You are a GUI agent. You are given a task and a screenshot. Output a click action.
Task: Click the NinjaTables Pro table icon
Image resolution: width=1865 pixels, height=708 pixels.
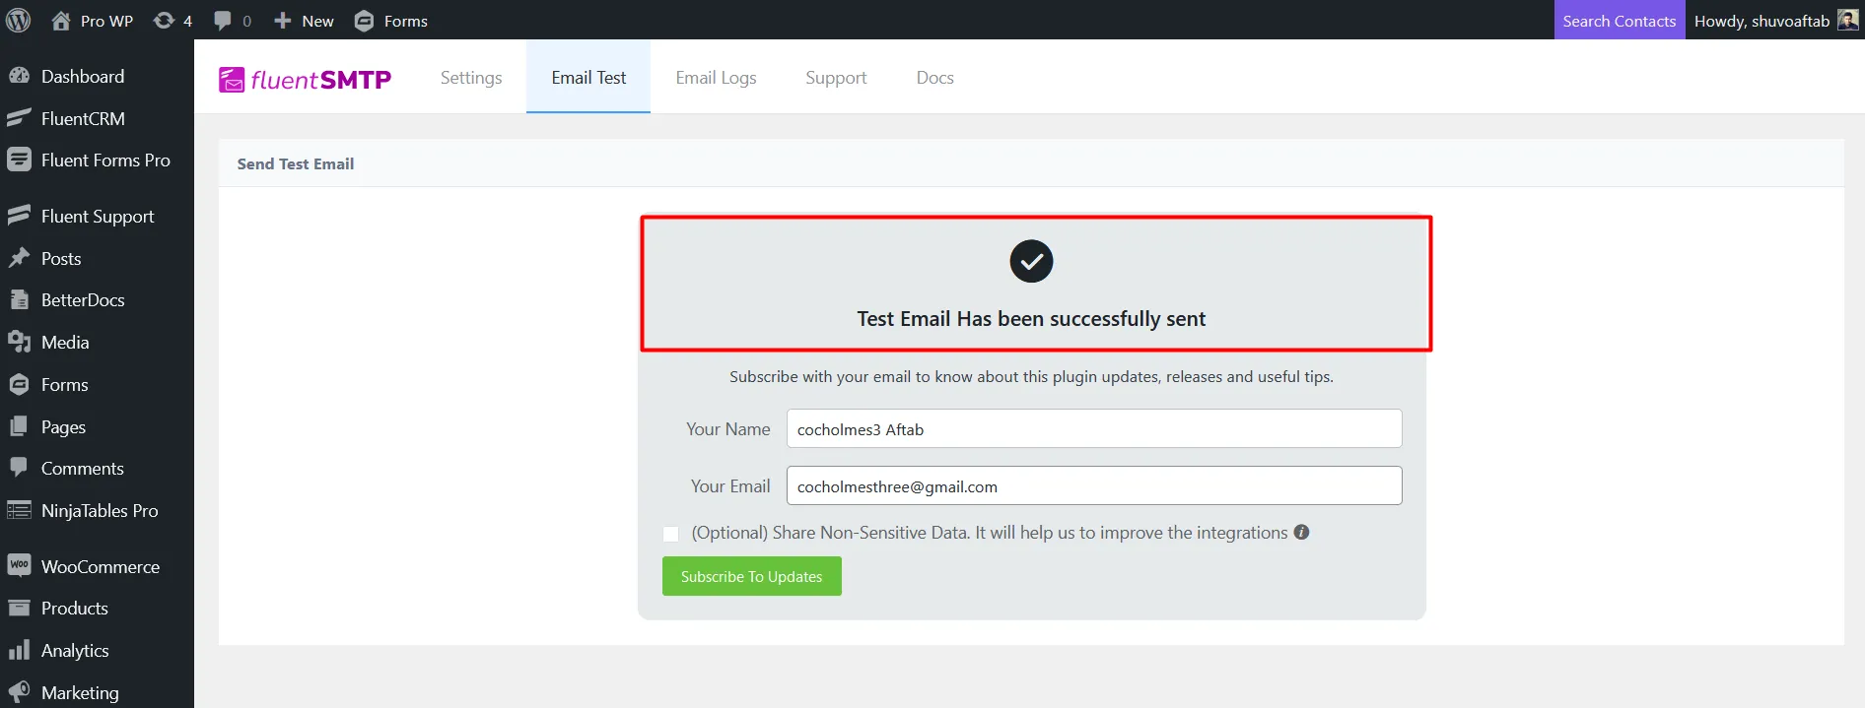[x=19, y=510]
